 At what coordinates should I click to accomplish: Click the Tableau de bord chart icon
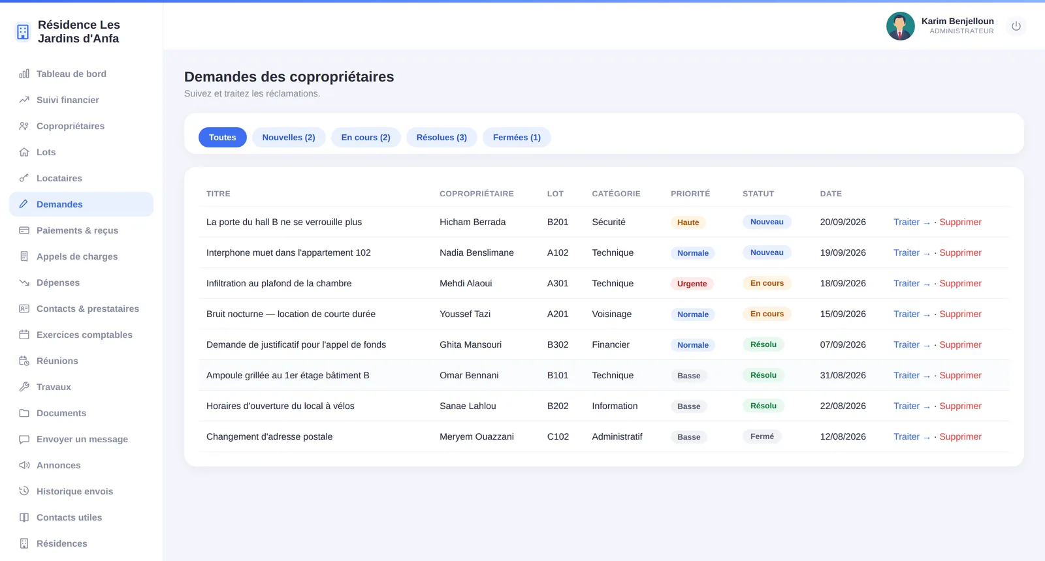point(24,74)
